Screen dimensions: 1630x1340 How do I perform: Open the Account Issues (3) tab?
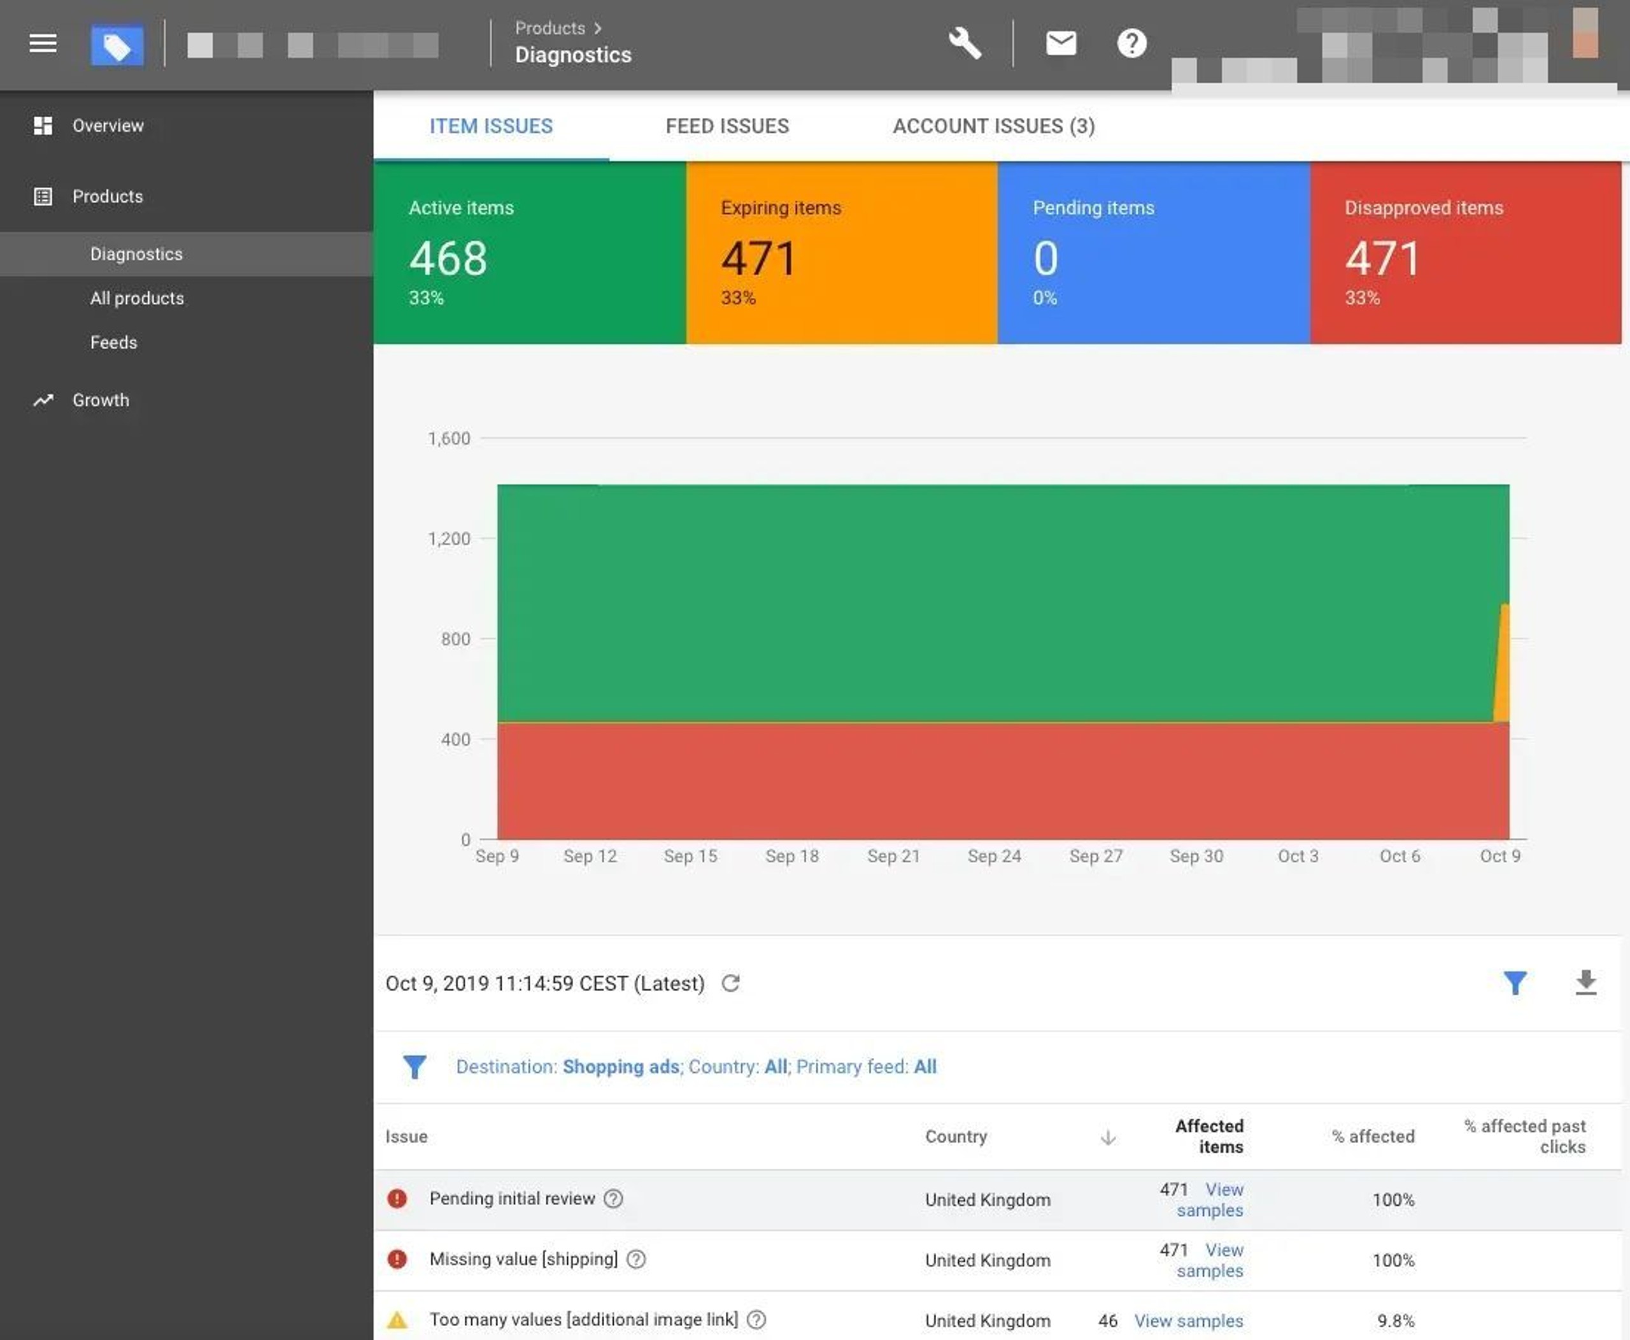993,126
